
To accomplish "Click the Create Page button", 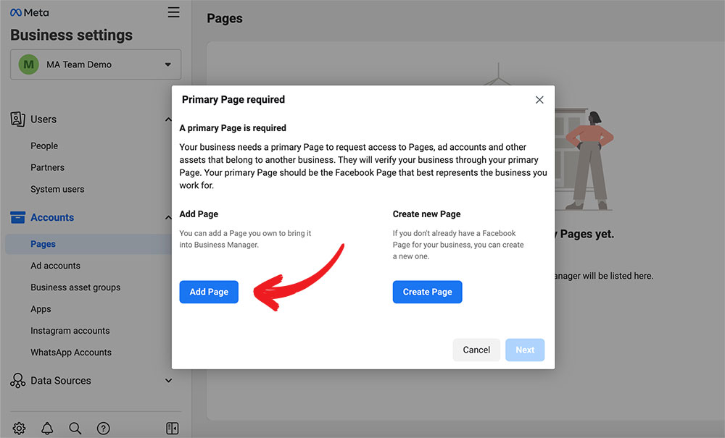I will click(427, 292).
